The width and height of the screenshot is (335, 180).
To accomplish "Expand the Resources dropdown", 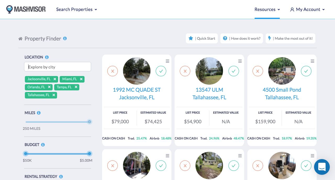I will 267,9.
